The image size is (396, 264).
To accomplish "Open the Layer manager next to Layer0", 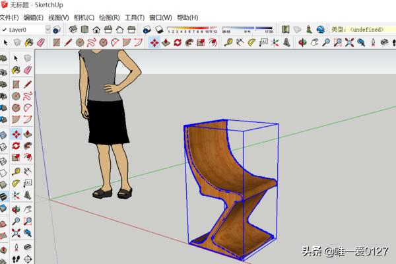I will pos(57,30).
